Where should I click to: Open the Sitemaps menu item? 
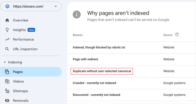(x=20, y=91)
